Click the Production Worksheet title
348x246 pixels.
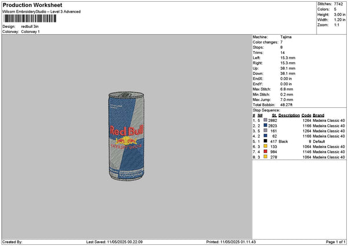tap(32, 5)
